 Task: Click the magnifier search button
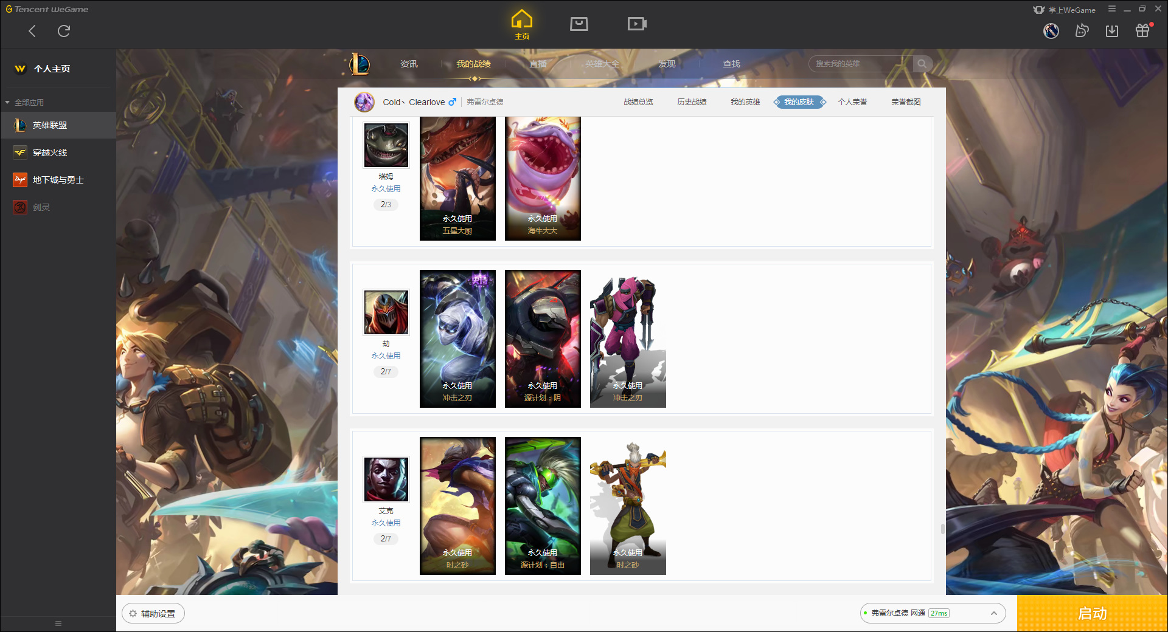click(922, 64)
